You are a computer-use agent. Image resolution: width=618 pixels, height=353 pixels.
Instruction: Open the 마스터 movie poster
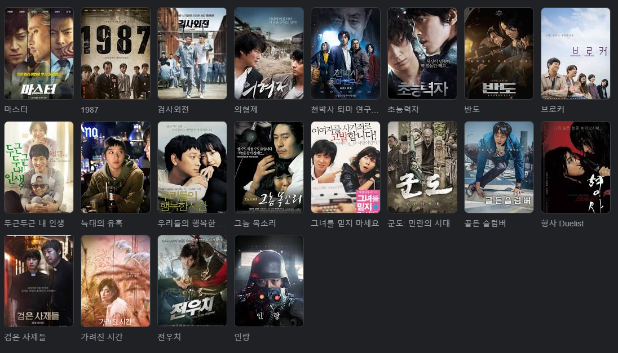(x=38, y=53)
